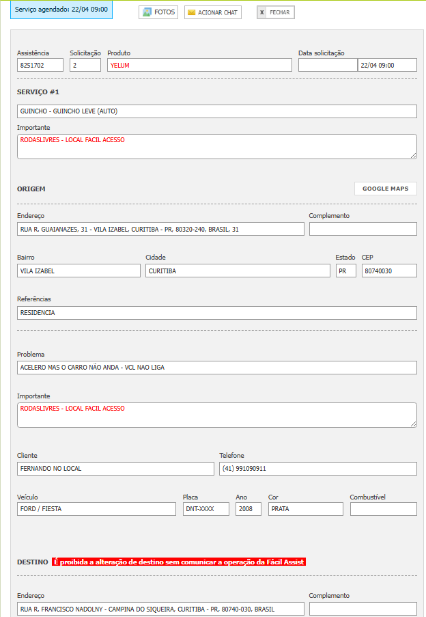Click the envelope icon for Acionar Chat
Screen dimensions: 426x617
(191, 12)
